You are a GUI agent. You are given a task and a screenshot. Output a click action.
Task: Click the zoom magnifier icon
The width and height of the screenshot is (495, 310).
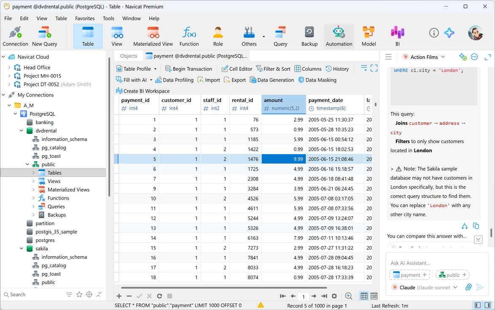coord(349,296)
